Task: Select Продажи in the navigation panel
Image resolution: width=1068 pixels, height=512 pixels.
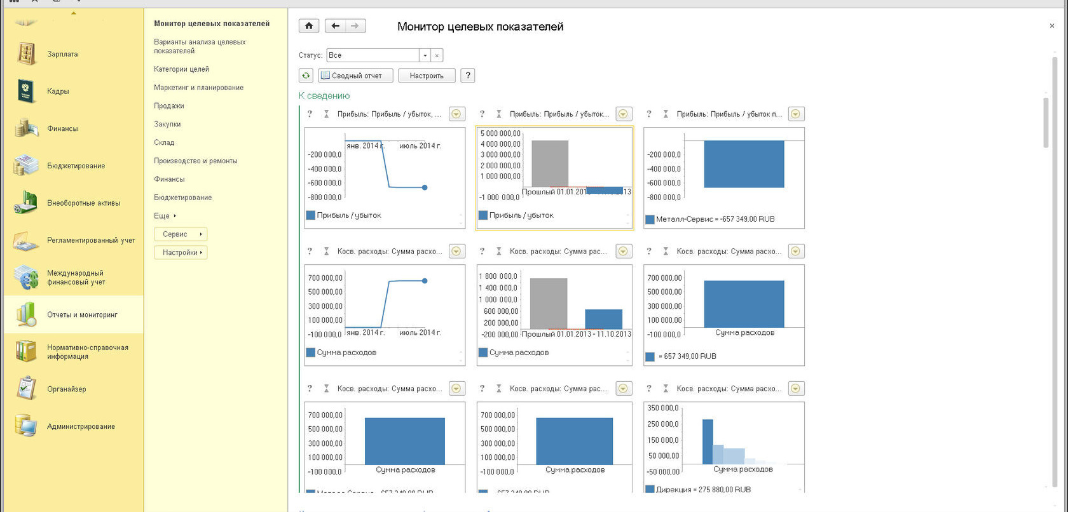Action: tap(169, 106)
